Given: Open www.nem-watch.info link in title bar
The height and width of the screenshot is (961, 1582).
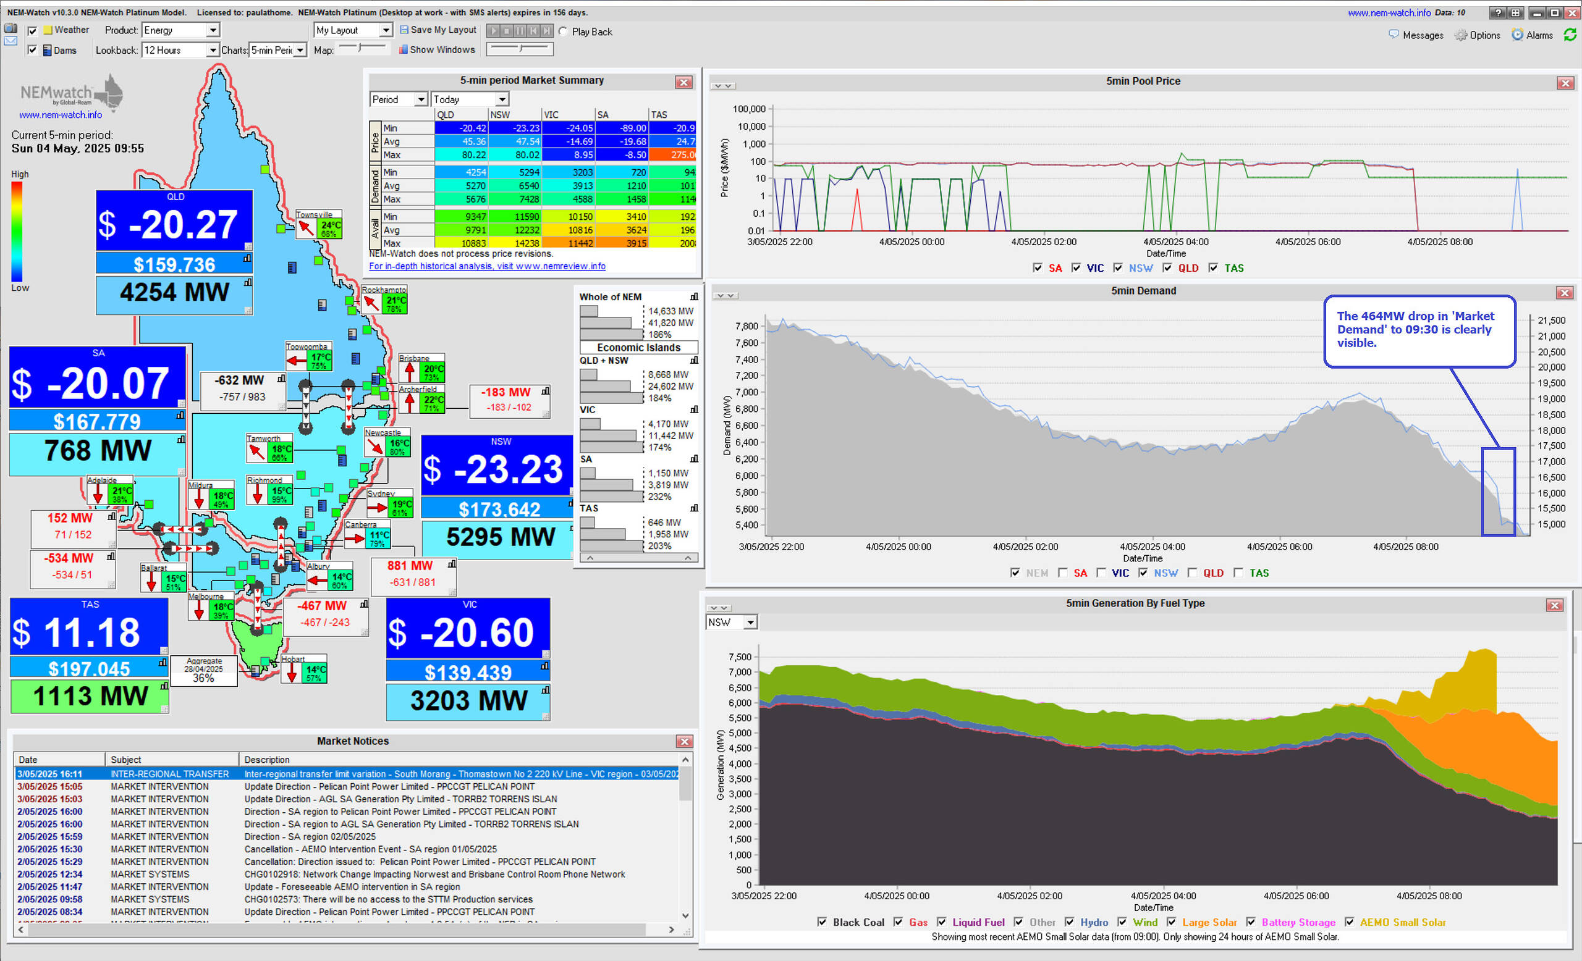Looking at the screenshot, I should 1389,13.
